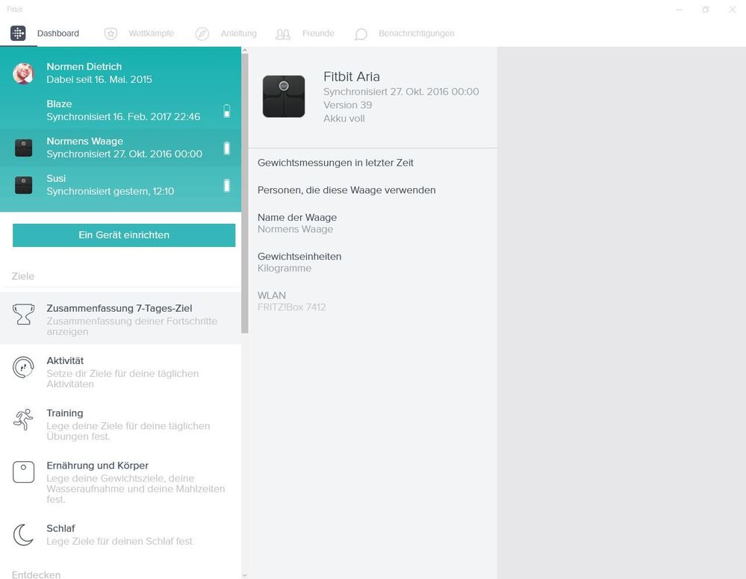Click the Schlaf moon icon
Image resolution: width=746 pixels, height=579 pixels.
coord(23,535)
